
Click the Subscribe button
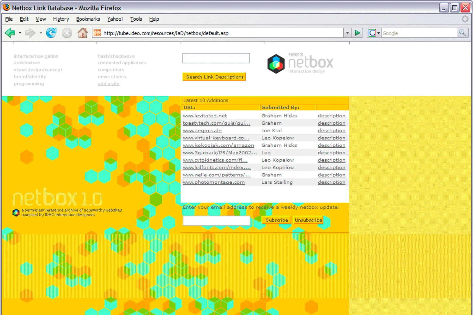(276, 220)
